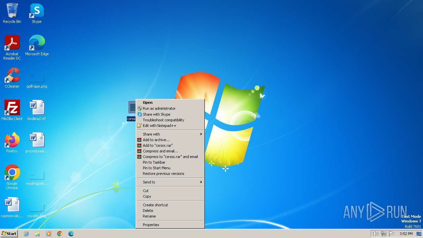This screenshot has width=423, height=238.
Task: Open Windows Explorer from taskbar
Action: tap(37, 234)
